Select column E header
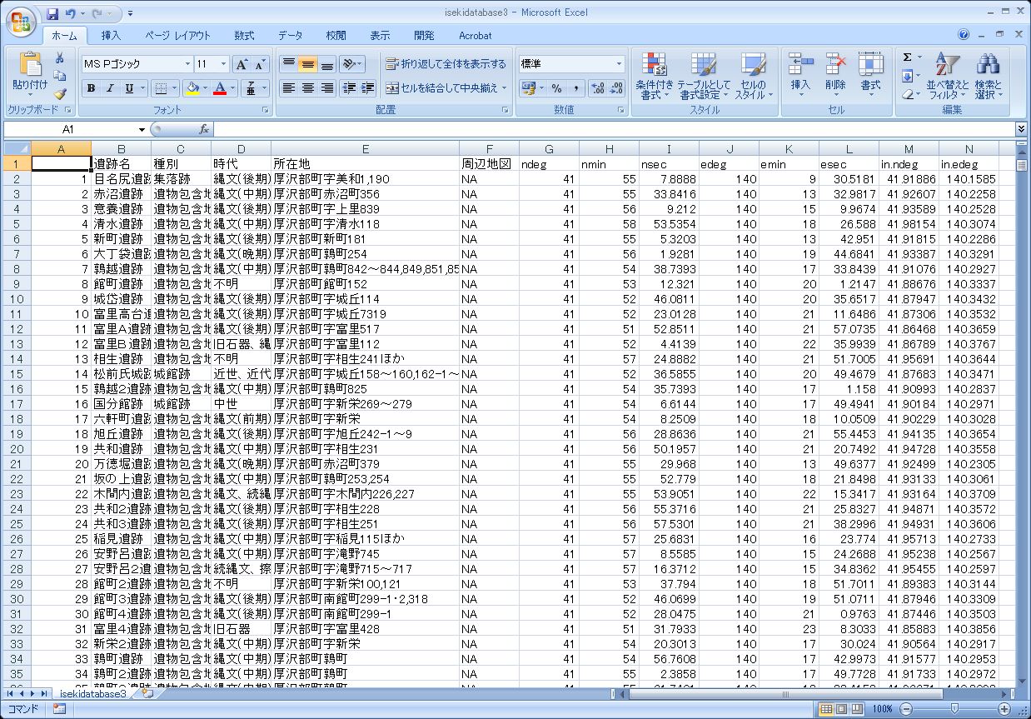 [x=366, y=148]
